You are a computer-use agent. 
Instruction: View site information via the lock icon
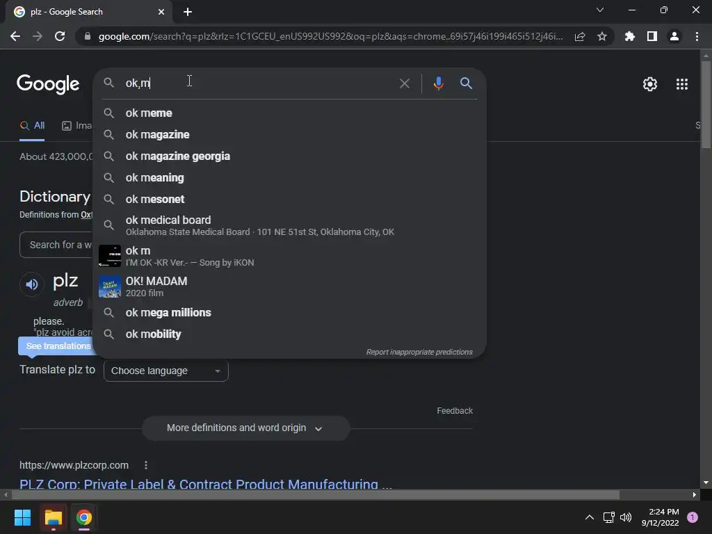tap(88, 36)
